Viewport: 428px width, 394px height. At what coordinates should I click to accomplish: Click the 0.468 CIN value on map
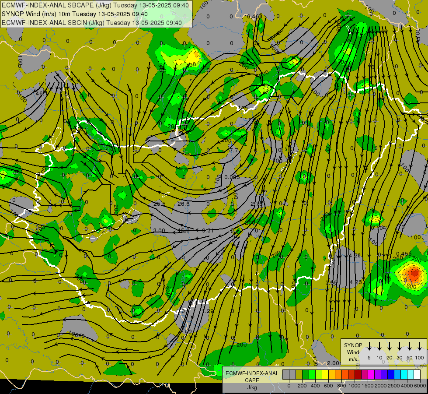point(255,16)
